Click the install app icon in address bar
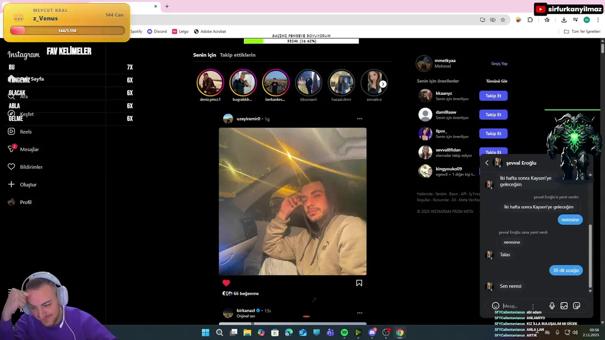The height and width of the screenshot is (340, 605). coord(483,20)
